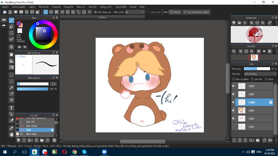Enable the Bảo vệ alpha checkbox
The height and width of the screenshot is (156, 278).
point(234,79)
